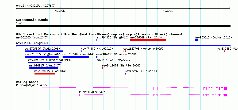The image size is (238, 110).
Task: Click the DGV Structural Variants track title
Action: [99, 34]
